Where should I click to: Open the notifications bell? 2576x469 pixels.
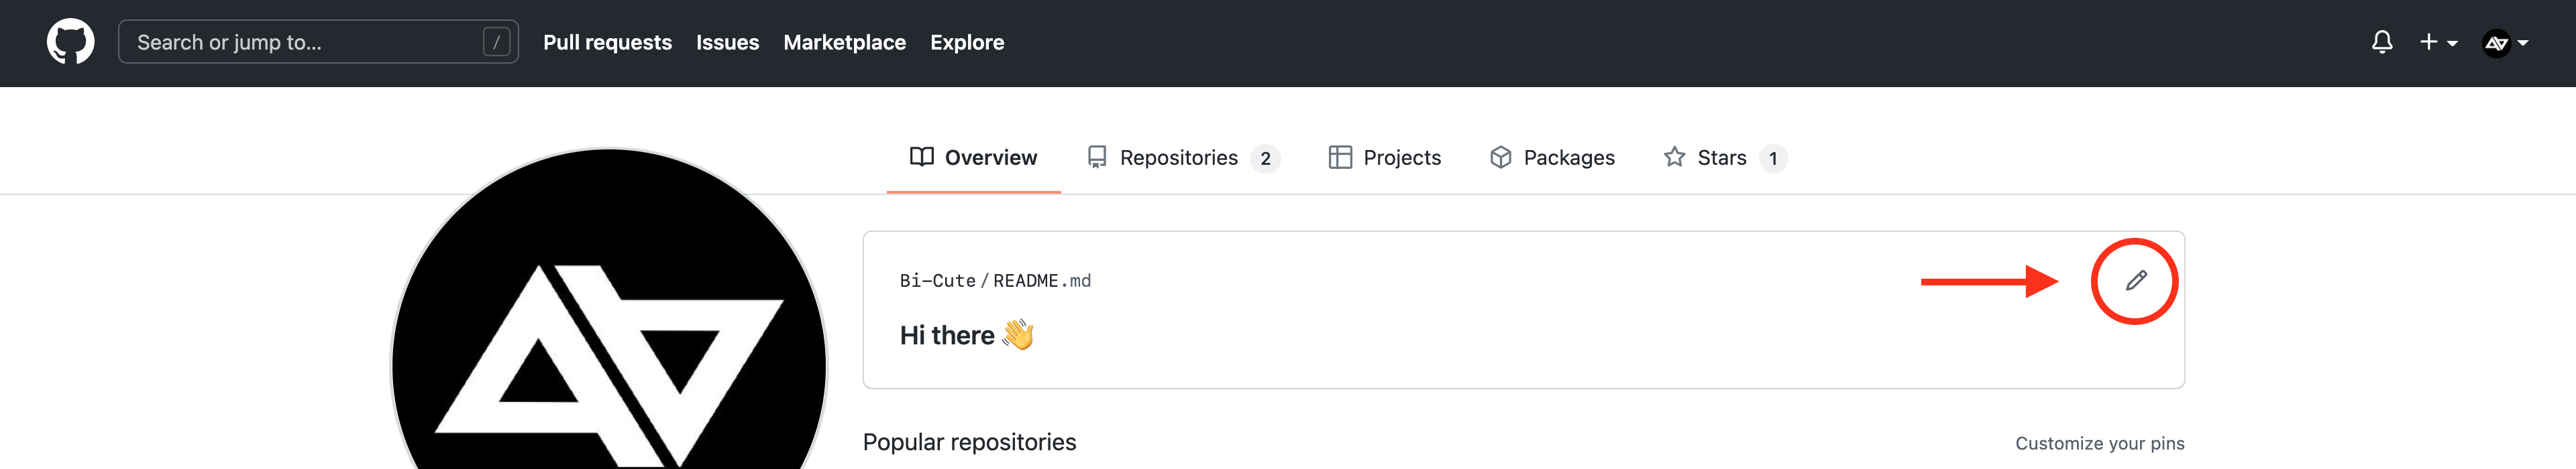2382,42
